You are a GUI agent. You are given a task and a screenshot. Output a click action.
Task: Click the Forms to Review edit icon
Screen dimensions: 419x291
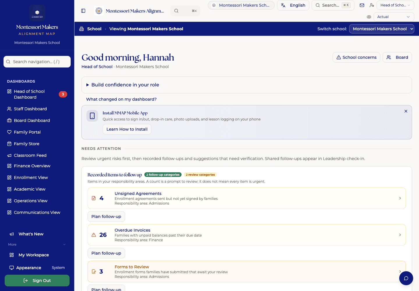pyautogui.click(x=94, y=272)
